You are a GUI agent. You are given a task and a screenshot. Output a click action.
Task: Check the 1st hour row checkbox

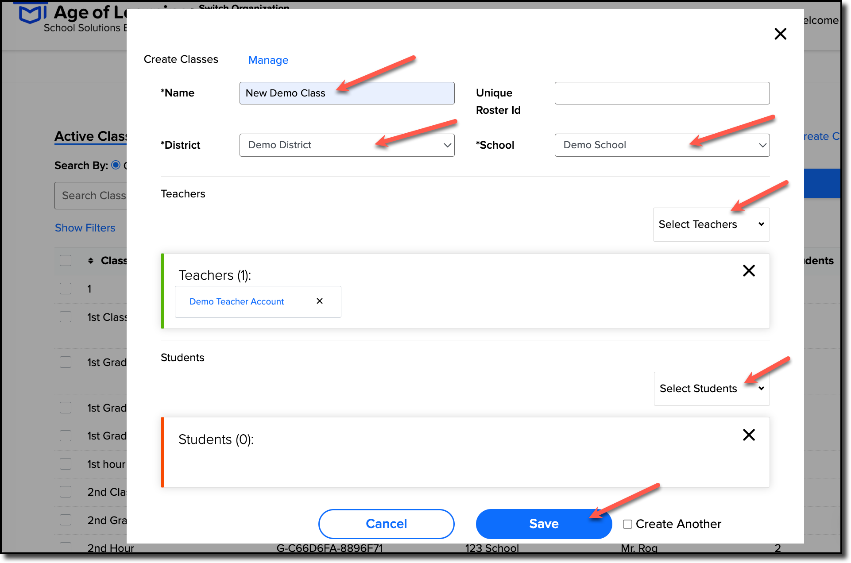pyautogui.click(x=66, y=464)
